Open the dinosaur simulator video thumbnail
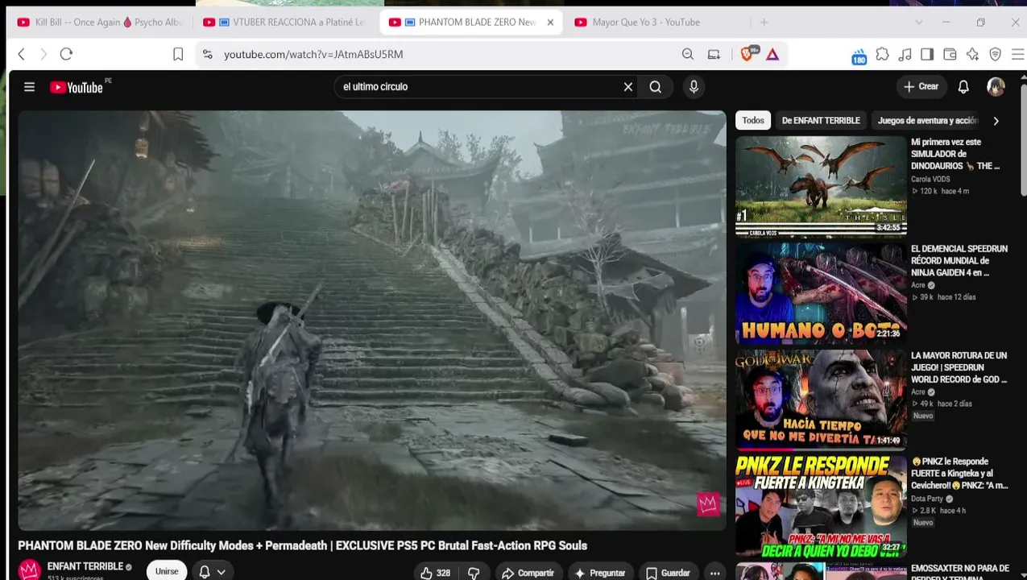The width and height of the screenshot is (1027, 580). click(x=821, y=185)
